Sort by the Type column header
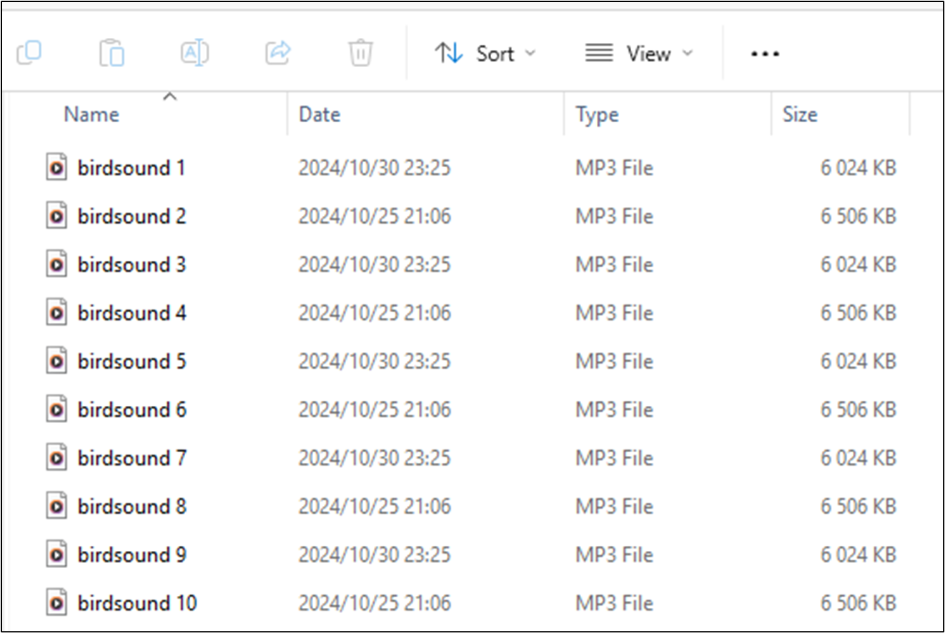945x633 pixels. click(597, 114)
